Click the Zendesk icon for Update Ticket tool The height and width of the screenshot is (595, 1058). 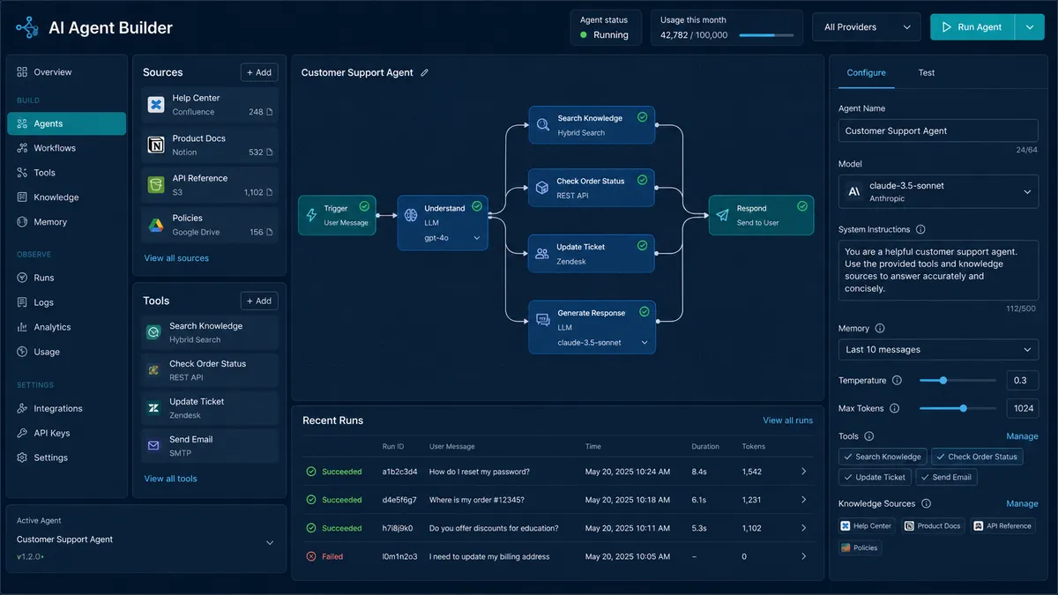153,408
